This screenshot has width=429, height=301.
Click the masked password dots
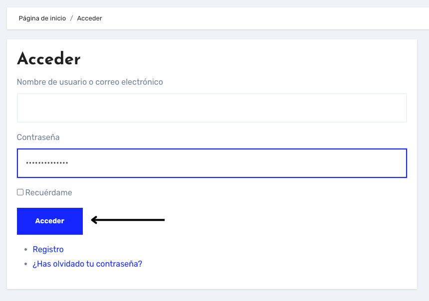click(x=47, y=163)
